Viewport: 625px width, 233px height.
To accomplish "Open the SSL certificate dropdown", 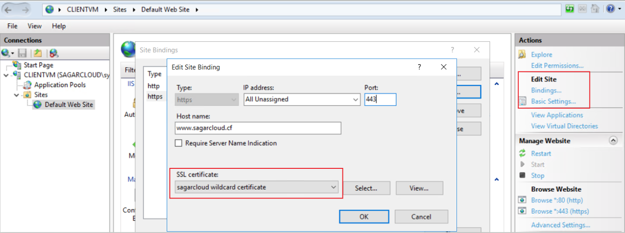I will [x=333, y=187].
